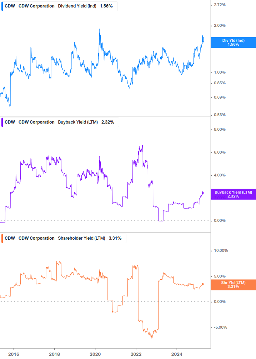Click the 0.69% axis label
The image size is (256, 359).
coord(220,97)
